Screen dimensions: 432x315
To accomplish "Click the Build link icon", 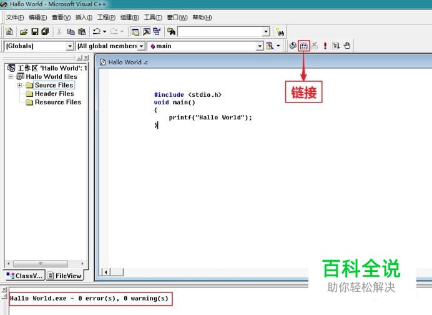I will coord(303,46).
